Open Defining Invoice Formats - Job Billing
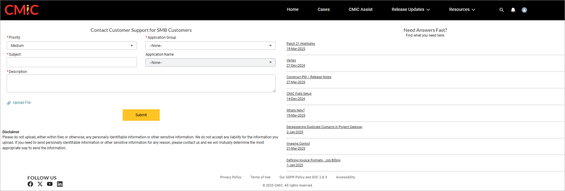 pos(313,160)
